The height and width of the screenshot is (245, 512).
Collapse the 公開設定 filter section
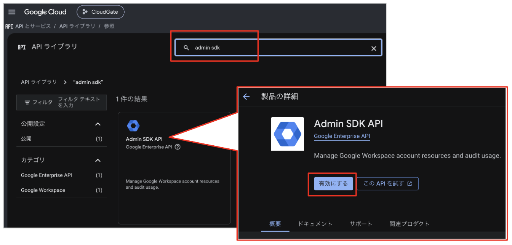pos(98,124)
